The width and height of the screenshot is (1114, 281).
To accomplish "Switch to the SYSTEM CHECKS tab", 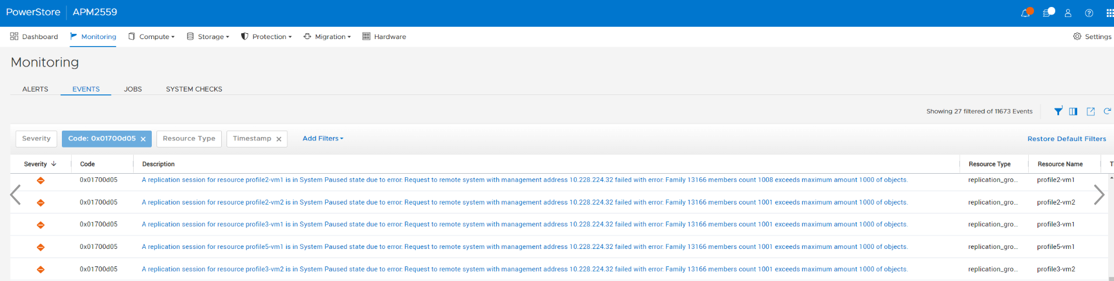I will pyautogui.click(x=194, y=89).
